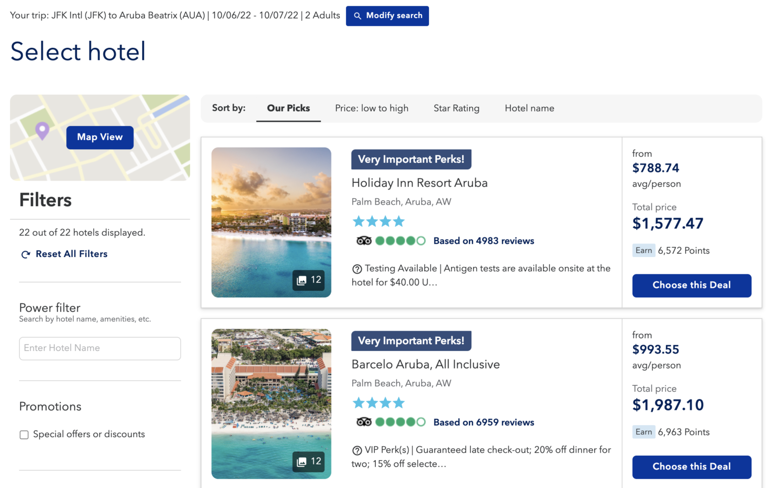
Task: Enable the Special offers or discounts checkbox
Action: click(24, 434)
